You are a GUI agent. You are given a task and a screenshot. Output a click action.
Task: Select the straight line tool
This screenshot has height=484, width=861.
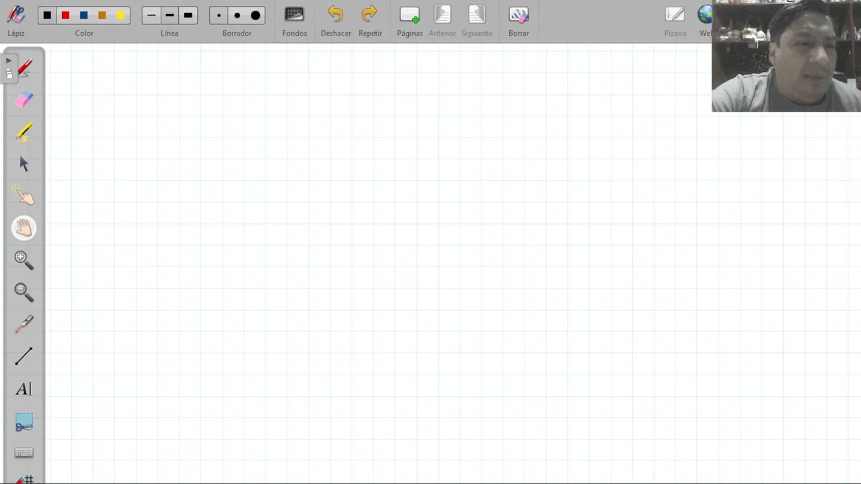pos(24,356)
